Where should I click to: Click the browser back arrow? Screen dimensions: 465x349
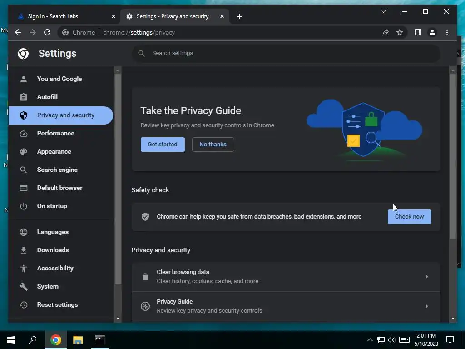click(x=18, y=32)
